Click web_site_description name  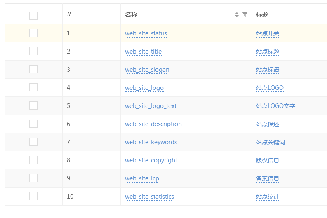pos(153,124)
